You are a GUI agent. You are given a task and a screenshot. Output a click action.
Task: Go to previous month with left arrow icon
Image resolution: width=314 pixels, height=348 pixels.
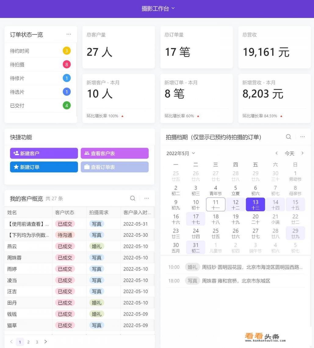pyautogui.click(x=276, y=153)
